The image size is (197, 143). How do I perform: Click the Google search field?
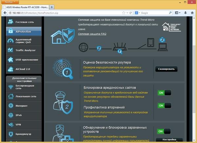click(154, 13)
